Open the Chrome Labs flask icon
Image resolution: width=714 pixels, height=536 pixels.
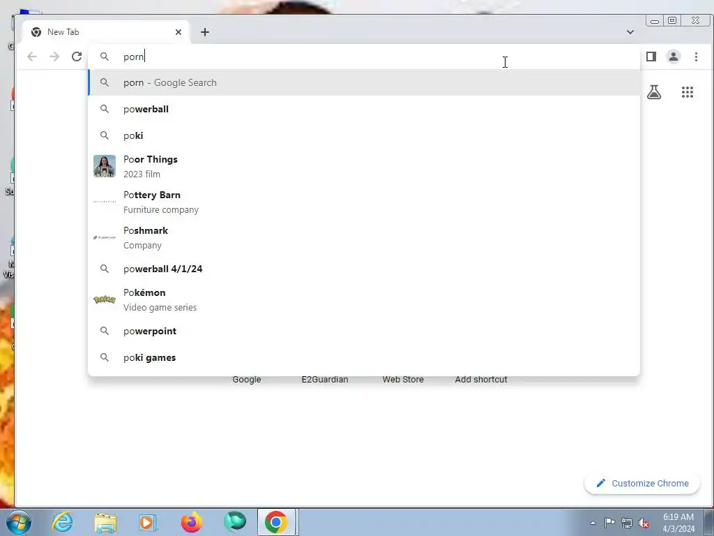pos(654,92)
